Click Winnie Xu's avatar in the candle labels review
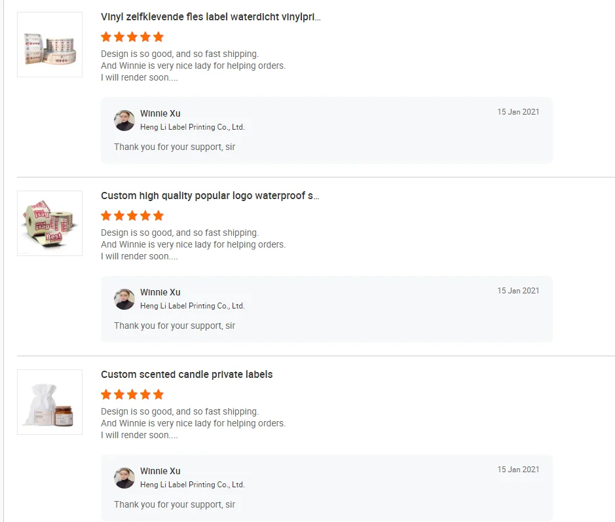The image size is (615, 522). tap(124, 478)
